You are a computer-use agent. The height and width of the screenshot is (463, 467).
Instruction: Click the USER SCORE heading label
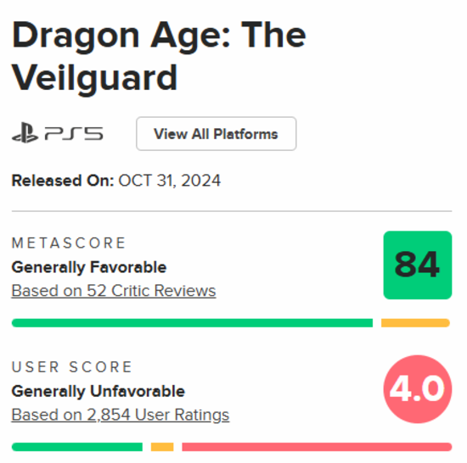coord(72,367)
